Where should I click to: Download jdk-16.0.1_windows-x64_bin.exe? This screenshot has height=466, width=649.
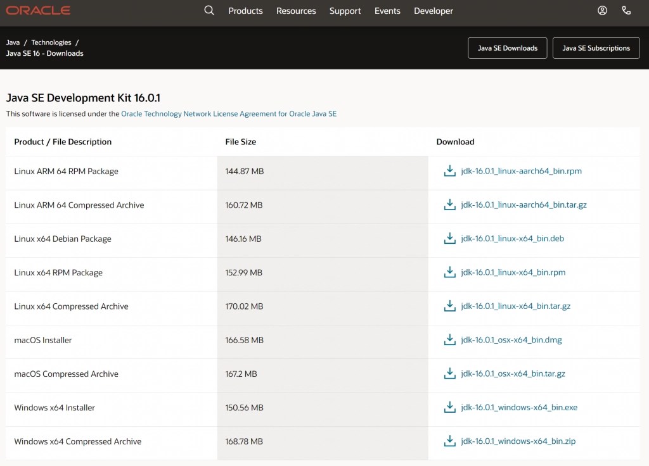coord(519,407)
